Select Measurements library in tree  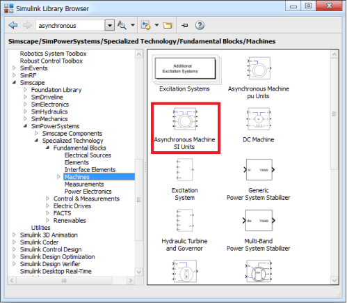84,184
